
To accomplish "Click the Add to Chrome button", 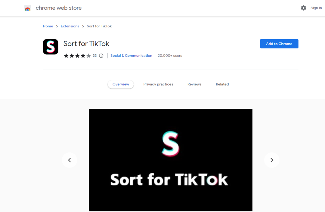I will click(279, 44).
